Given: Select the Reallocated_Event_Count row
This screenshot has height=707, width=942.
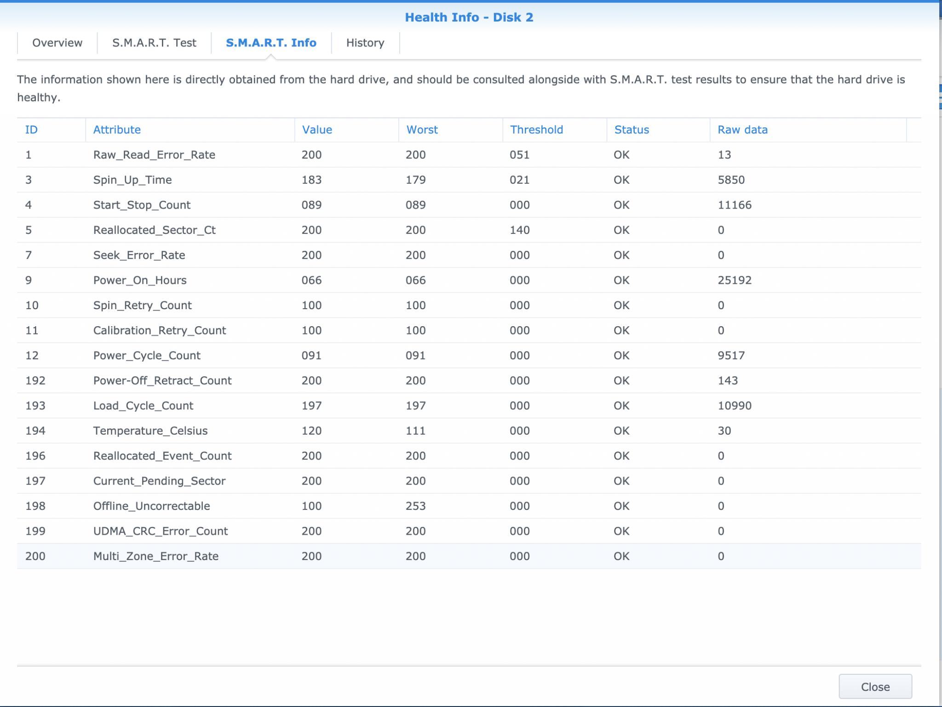Looking at the screenshot, I should point(469,456).
